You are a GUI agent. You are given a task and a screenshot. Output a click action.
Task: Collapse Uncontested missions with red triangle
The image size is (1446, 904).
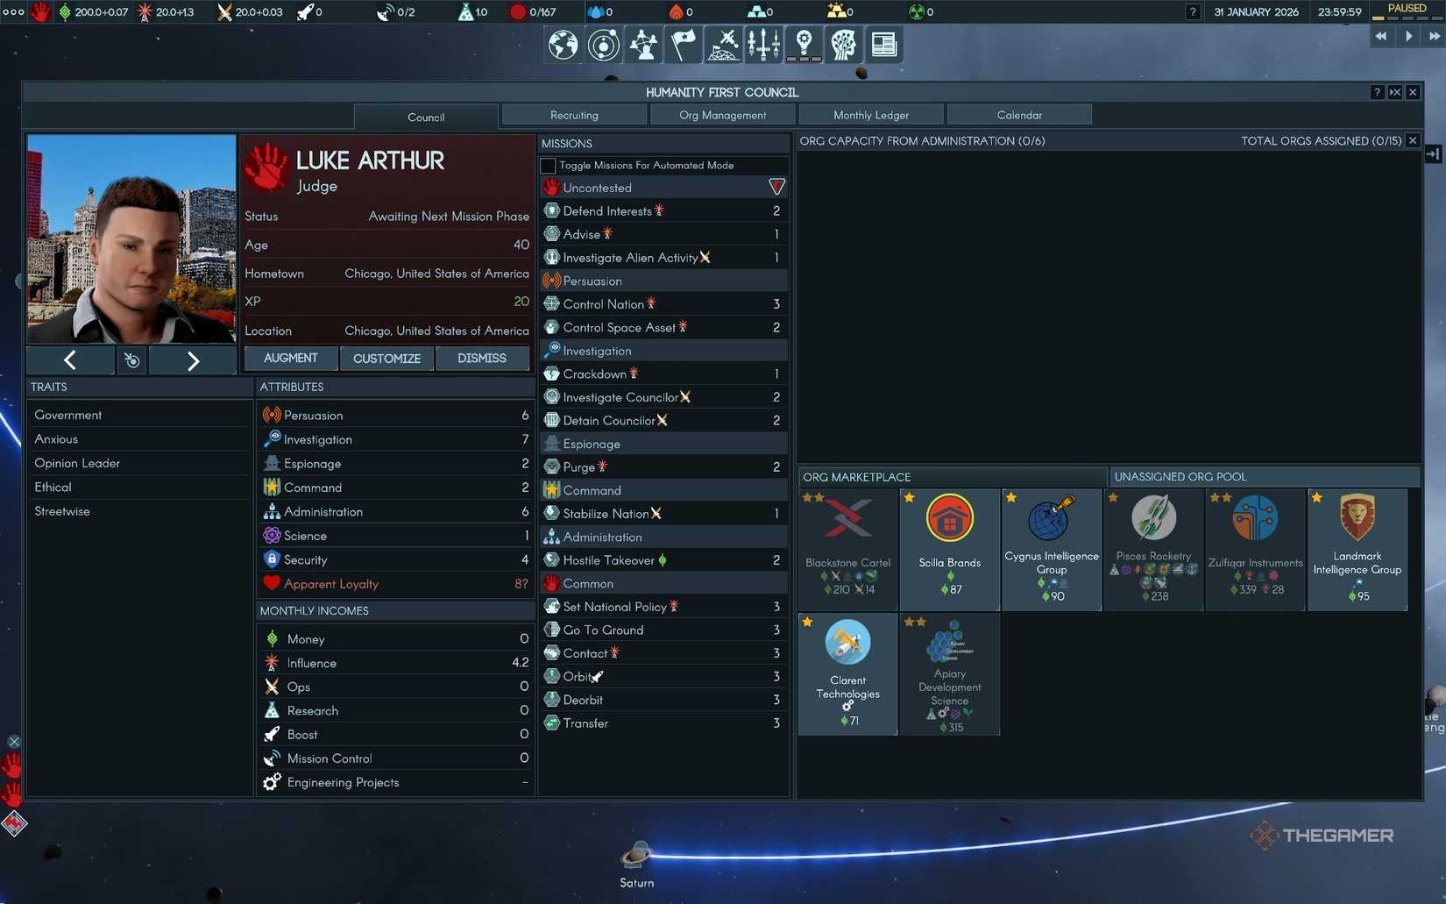coord(776,187)
